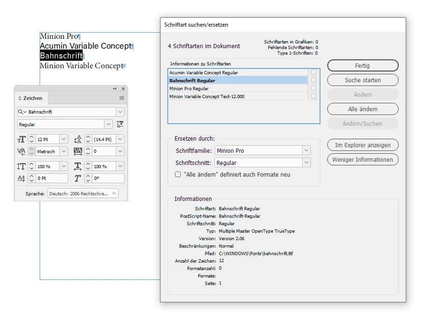Click the highlighted Bahnschrift text in document
The width and height of the screenshot is (422, 328).
tap(61, 56)
